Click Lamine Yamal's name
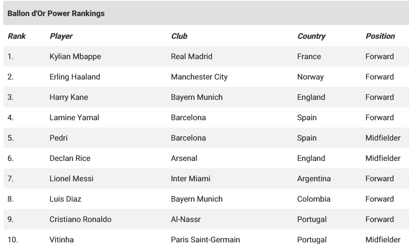Screen dimensions: 409x249 coord(74,117)
